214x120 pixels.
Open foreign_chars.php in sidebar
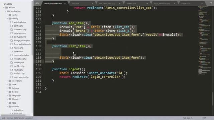22,41
